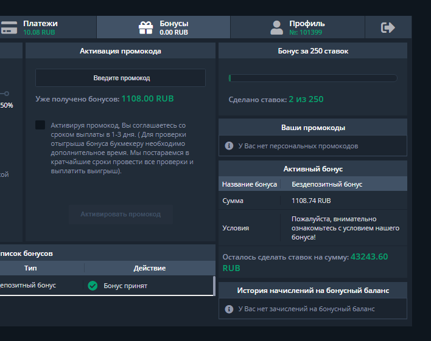Click the Активный бонус section header
This screenshot has height=341, width=431.
pos(313,169)
